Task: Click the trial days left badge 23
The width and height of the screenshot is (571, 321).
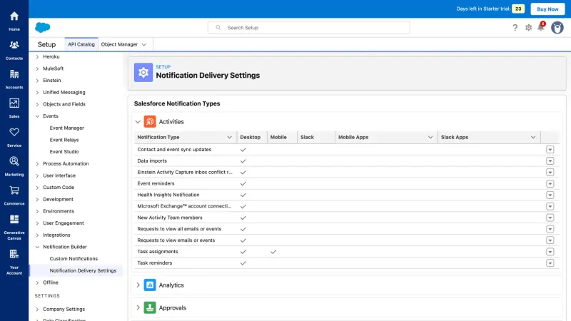Action: (518, 9)
